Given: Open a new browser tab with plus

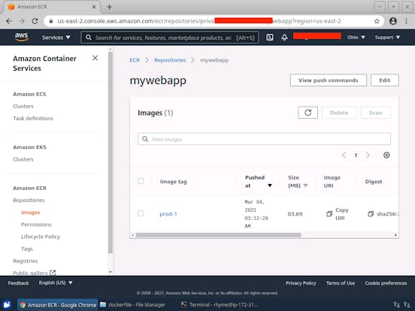Looking at the screenshot, I should (109, 7).
